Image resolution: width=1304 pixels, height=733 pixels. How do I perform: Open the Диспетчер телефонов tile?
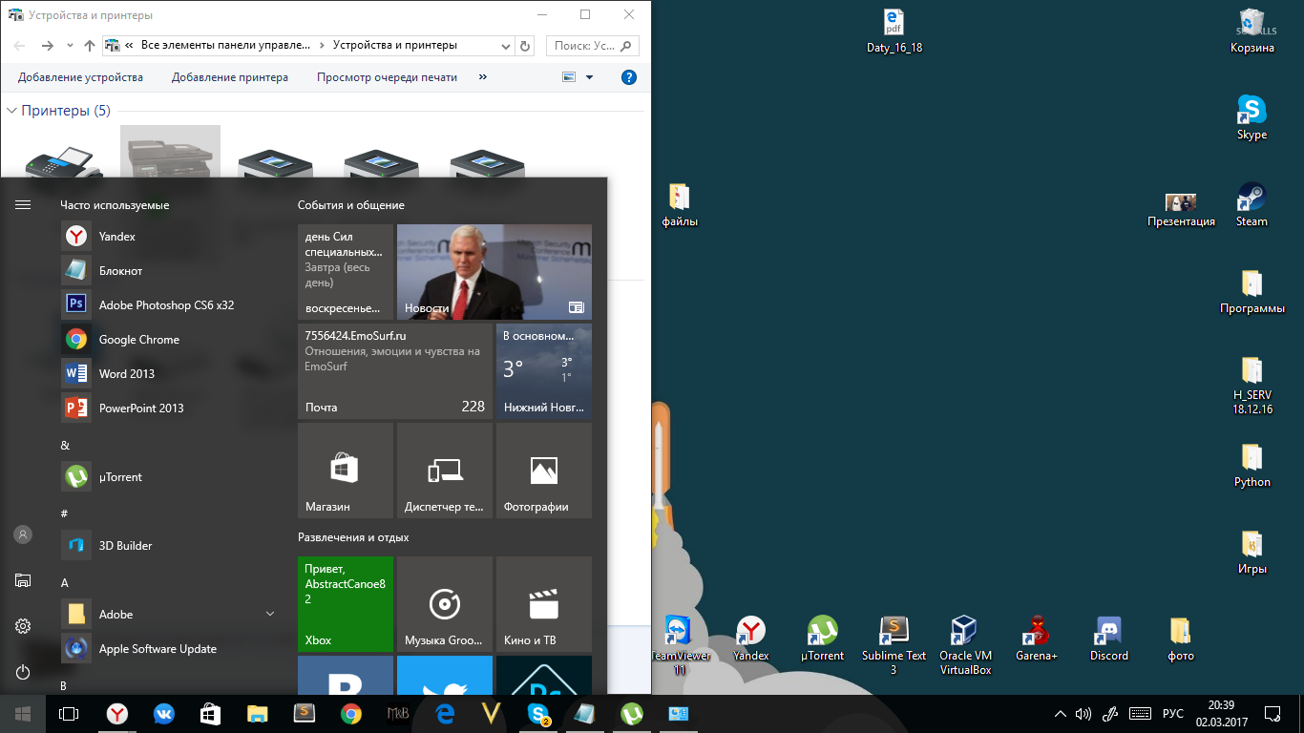tap(445, 471)
